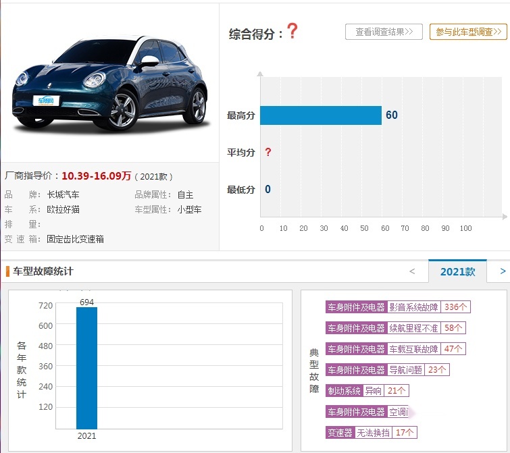Click 查看调查结果>> button
The height and width of the screenshot is (453, 510).
pyautogui.click(x=384, y=32)
